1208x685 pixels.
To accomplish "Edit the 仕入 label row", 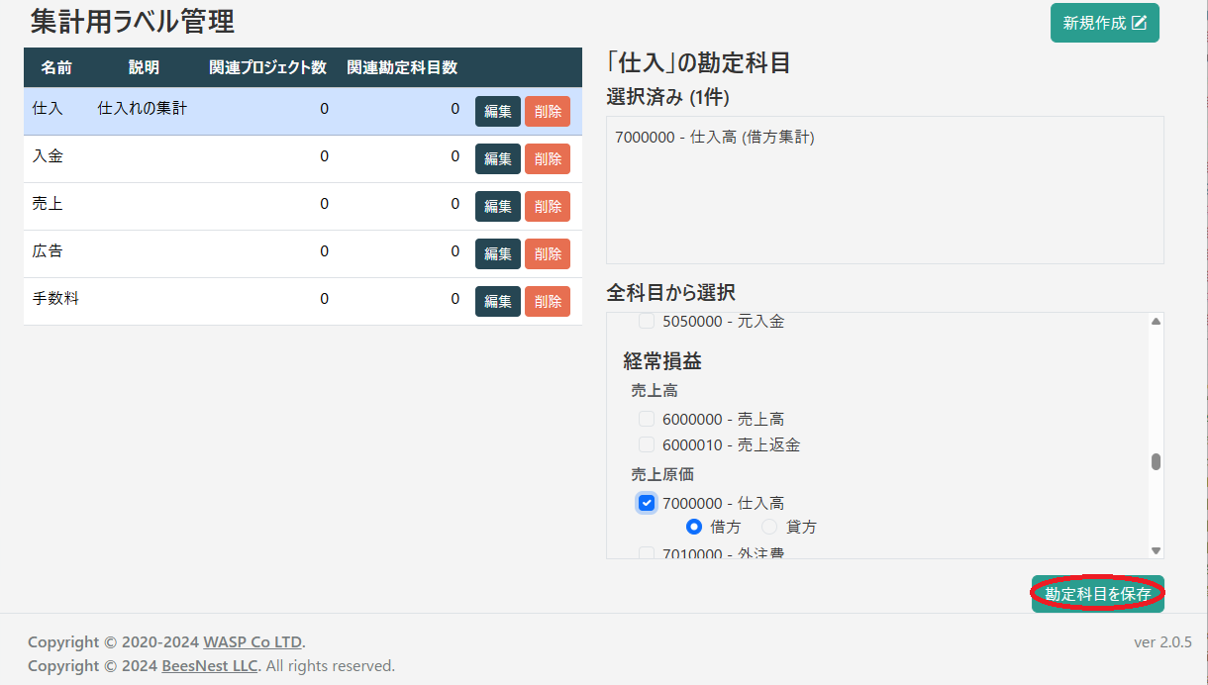I will pyautogui.click(x=498, y=112).
